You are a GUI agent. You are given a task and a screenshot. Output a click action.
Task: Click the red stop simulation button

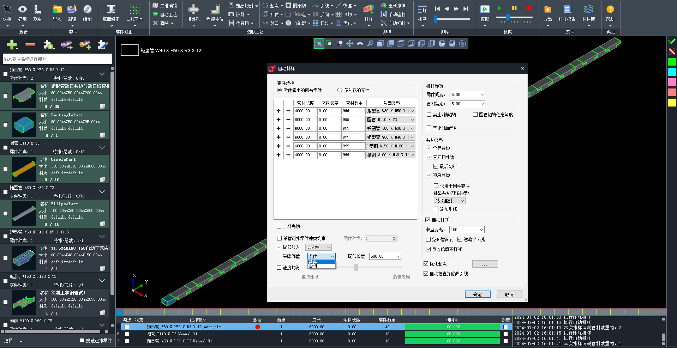pyautogui.click(x=528, y=8)
